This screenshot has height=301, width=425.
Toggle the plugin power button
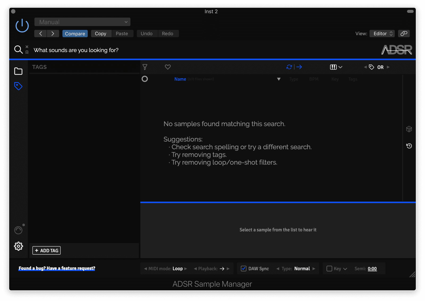point(22,26)
